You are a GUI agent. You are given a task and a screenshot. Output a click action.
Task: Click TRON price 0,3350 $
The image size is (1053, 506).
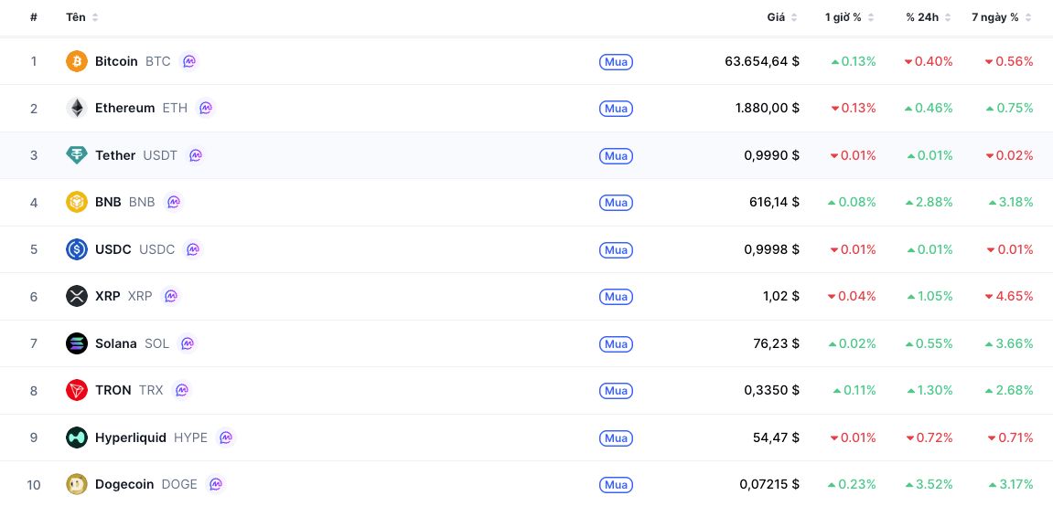tap(771, 390)
